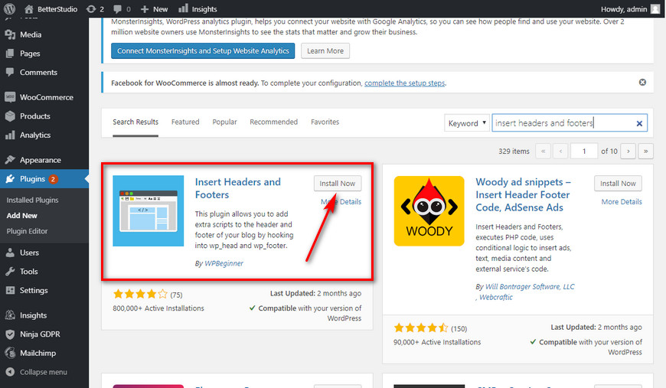Collapse the sidebar menu

44,372
